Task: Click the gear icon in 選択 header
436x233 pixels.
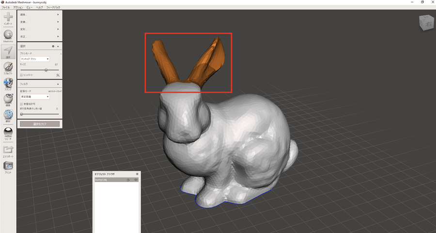Action: [53, 46]
